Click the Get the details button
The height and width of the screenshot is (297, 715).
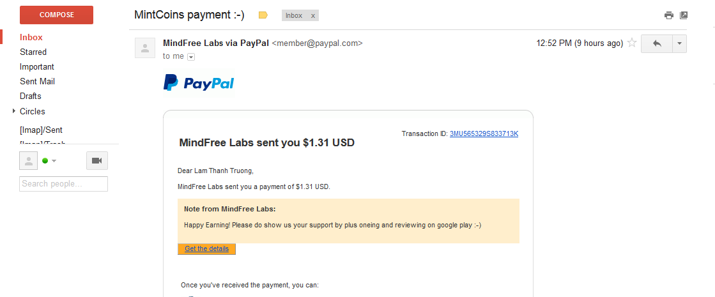[x=206, y=248]
